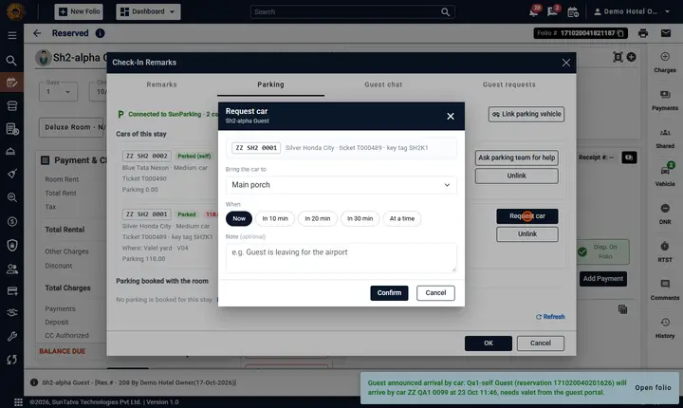Open the Shared panel
Image resolution: width=683 pixels, height=408 pixels.
pyautogui.click(x=665, y=139)
